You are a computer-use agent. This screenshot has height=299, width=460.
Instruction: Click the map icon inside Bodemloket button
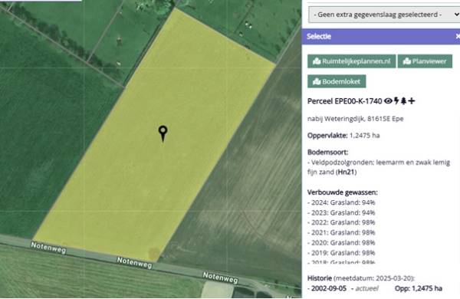317,81
